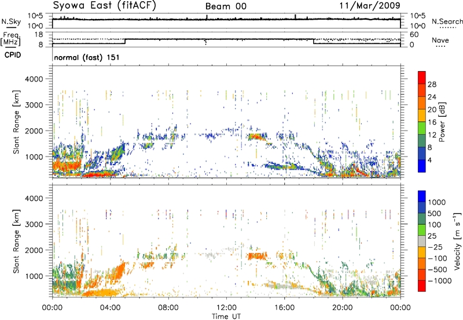Click the 'Time UT' axis title
The height and width of the screenshot is (320, 463).
pos(226,316)
